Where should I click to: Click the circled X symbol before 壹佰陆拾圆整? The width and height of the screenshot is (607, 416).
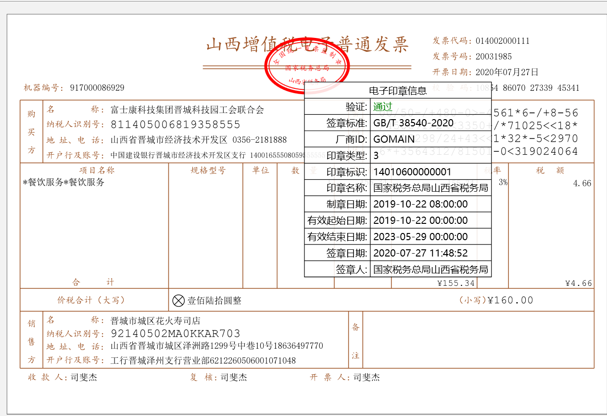178,301
